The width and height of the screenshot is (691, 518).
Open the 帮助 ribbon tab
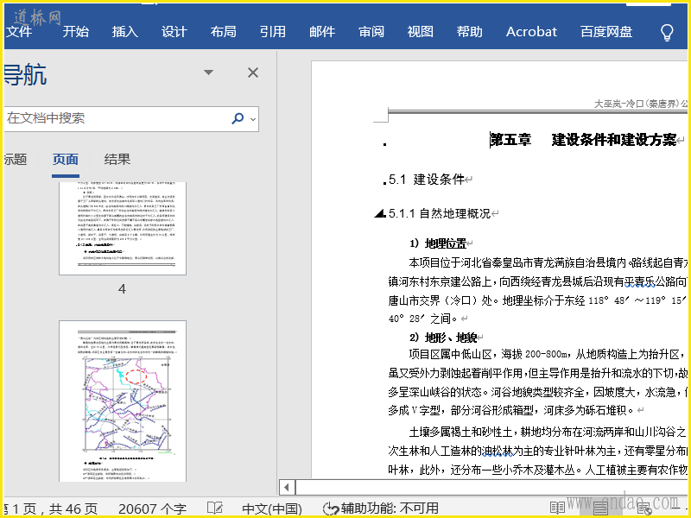point(469,32)
